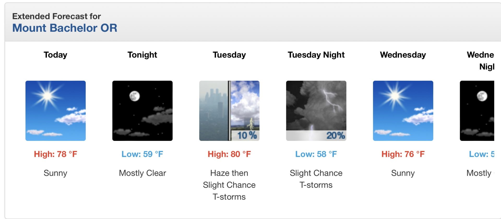Screen dimensions: 501x219
Task: Select the Tuesday forecast heading
Action: [229, 55]
